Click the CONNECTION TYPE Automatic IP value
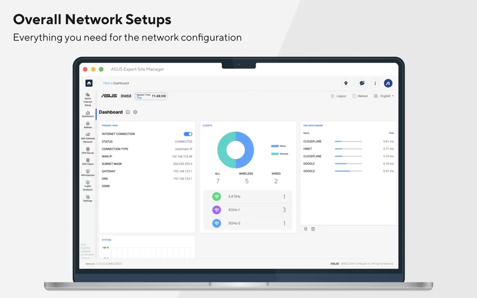Image resolution: width=477 pixels, height=298 pixels. [x=184, y=149]
